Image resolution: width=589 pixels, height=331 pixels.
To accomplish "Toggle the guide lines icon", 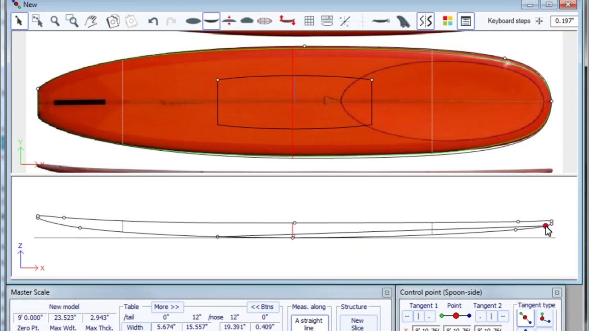I will tap(345, 21).
